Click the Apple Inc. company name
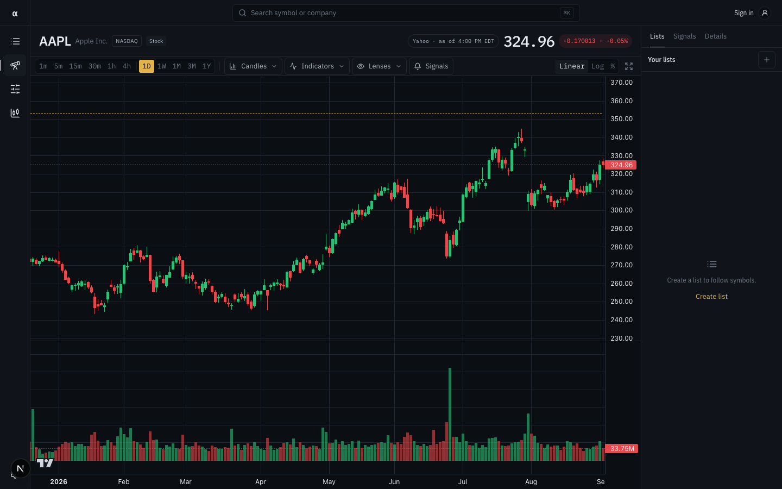Image resolution: width=782 pixels, height=489 pixels. (91, 41)
